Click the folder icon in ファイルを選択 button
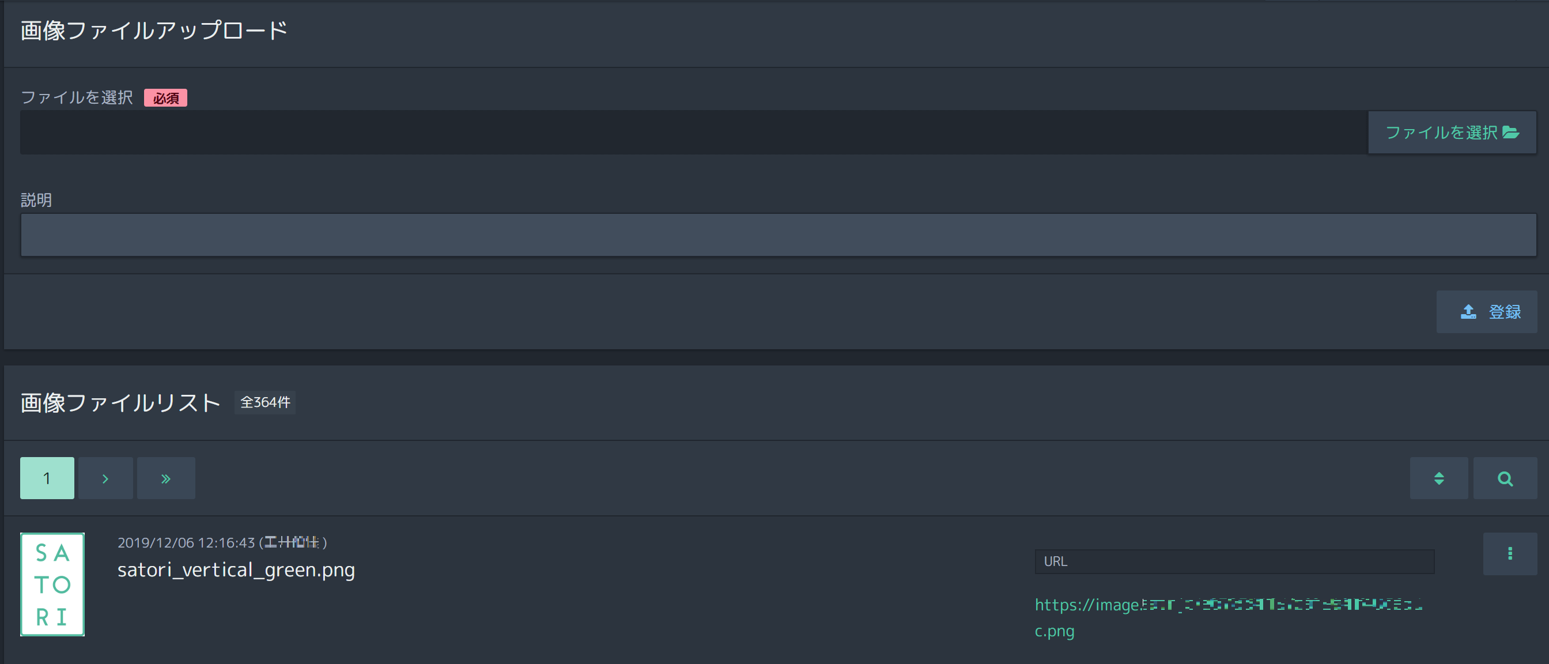The image size is (1549, 664). [x=1510, y=133]
